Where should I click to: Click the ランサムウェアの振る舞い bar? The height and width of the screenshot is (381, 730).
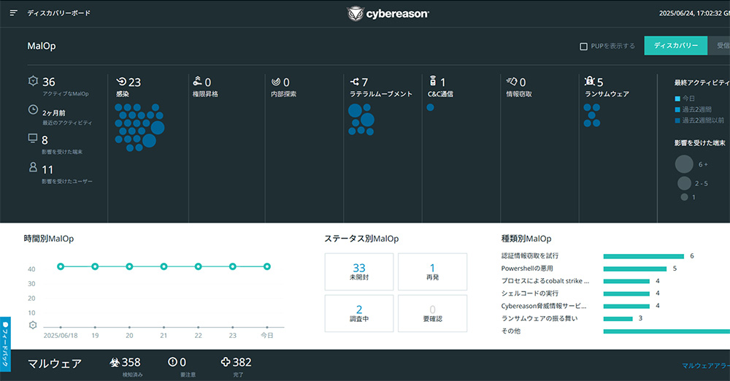click(x=618, y=318)
